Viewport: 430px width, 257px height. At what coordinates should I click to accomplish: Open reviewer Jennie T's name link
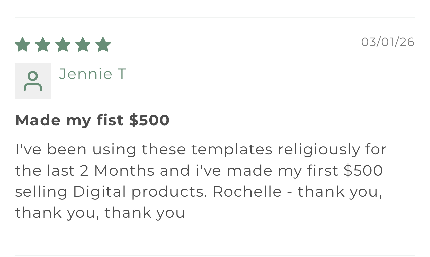[92, 74]
